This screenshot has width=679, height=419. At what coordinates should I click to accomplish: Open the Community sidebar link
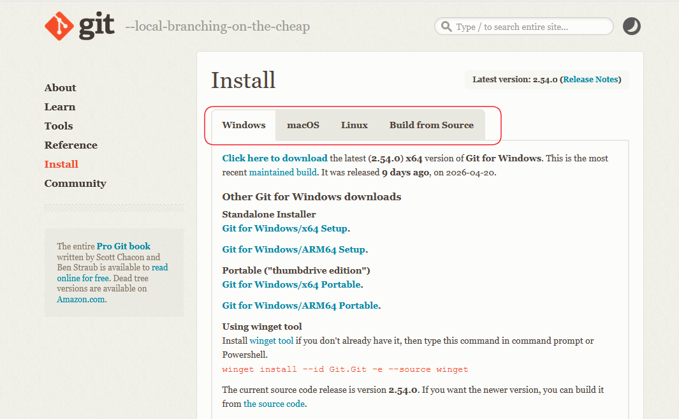click(75, 184)
